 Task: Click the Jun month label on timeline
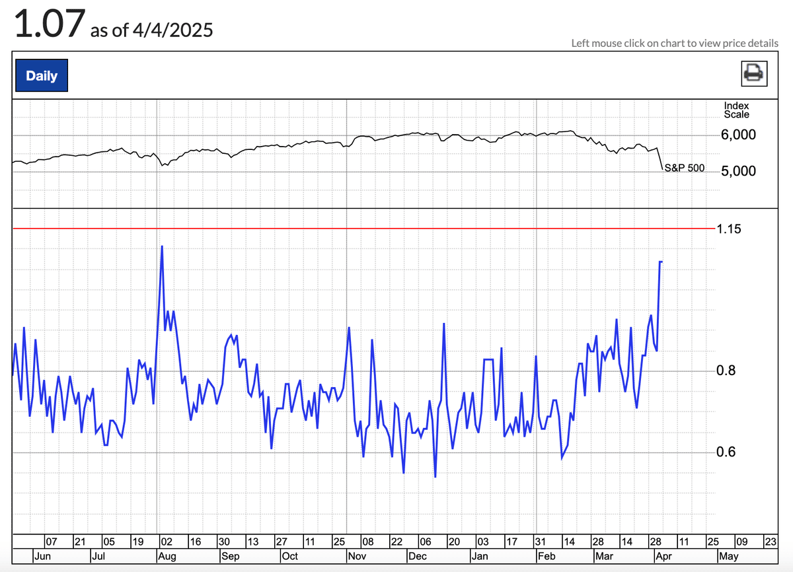42,556
